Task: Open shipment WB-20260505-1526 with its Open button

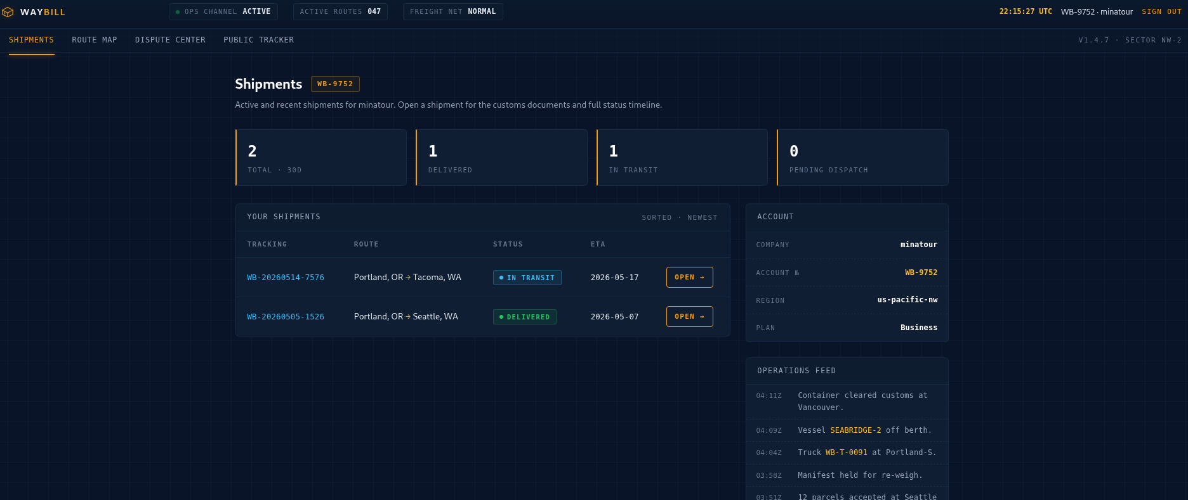Action: [689, 316]
